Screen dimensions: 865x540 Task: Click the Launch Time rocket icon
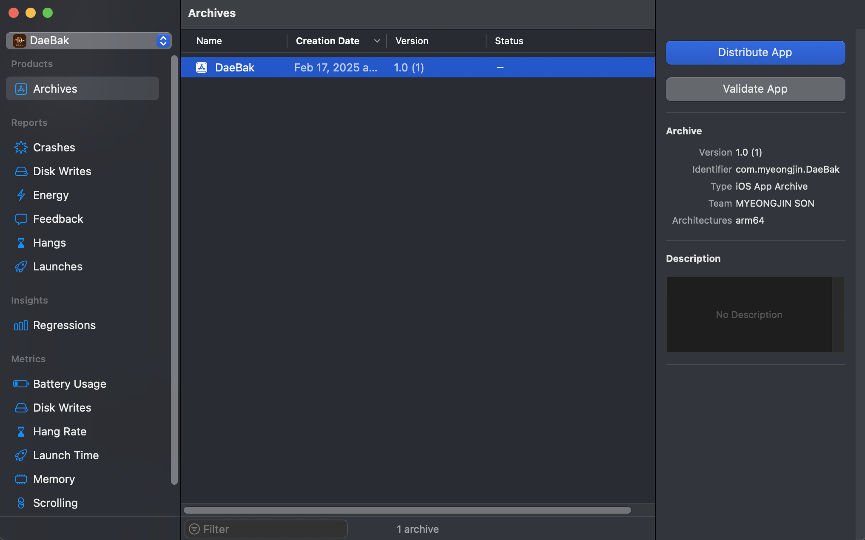pyautogui.click(x=21, y=455)
